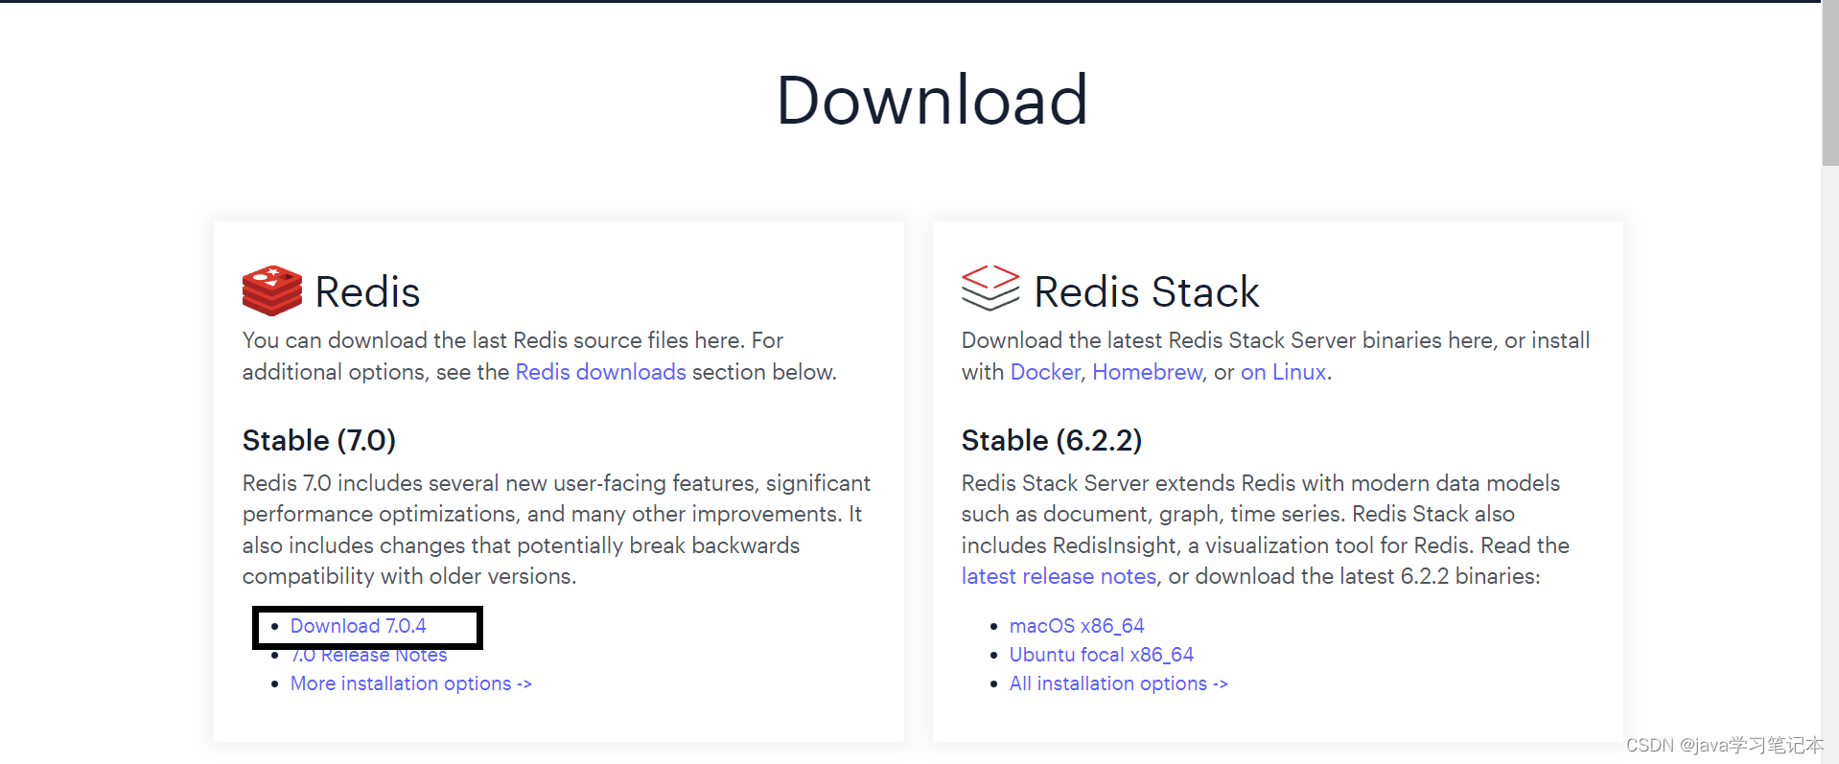Open the 7.0 Release Notes link
Viewport: 1839px width, 764px height.
coord(369,655)
